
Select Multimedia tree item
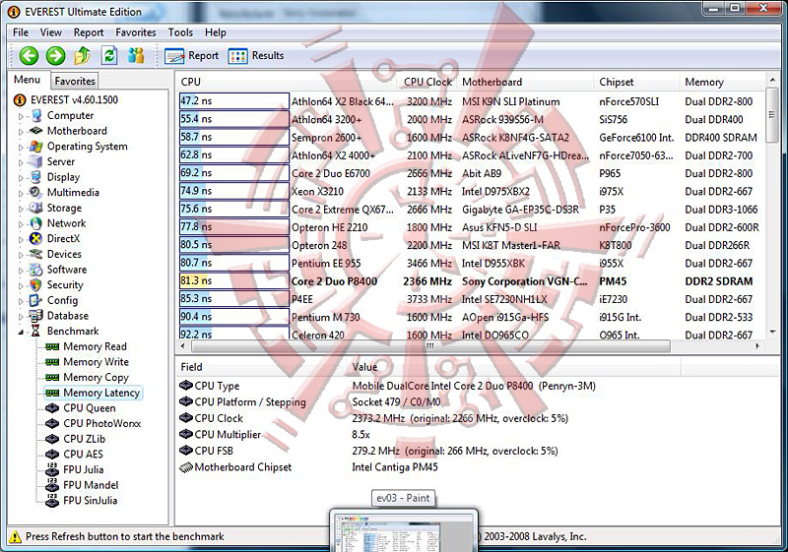coord(73,193)
